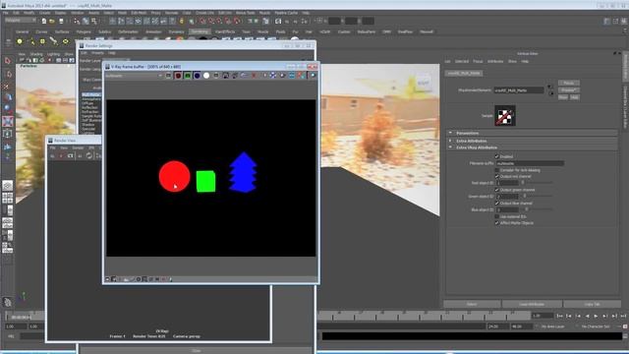
Task: Click the yellow cube shelf icon
Action: 42,41
